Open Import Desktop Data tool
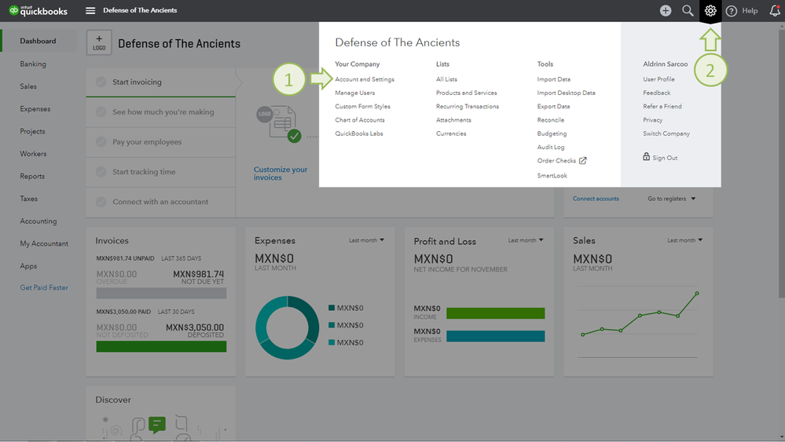This screenshot has height=442, width=785. (567, 93)
